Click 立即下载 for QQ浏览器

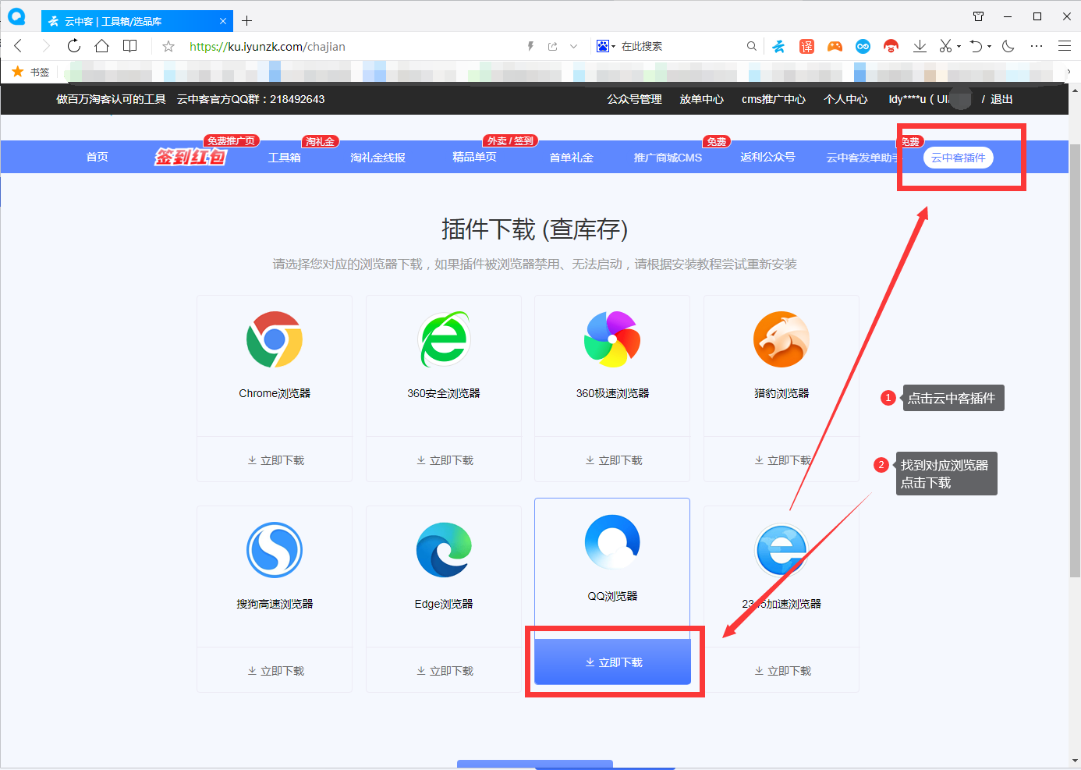(x=612, y=662)
